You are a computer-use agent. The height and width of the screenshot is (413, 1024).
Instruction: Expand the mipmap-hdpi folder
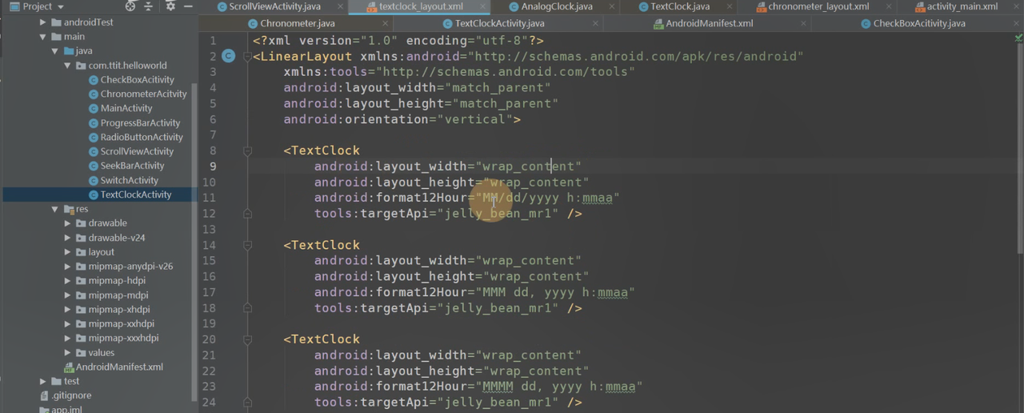click(x=67, y=281)
